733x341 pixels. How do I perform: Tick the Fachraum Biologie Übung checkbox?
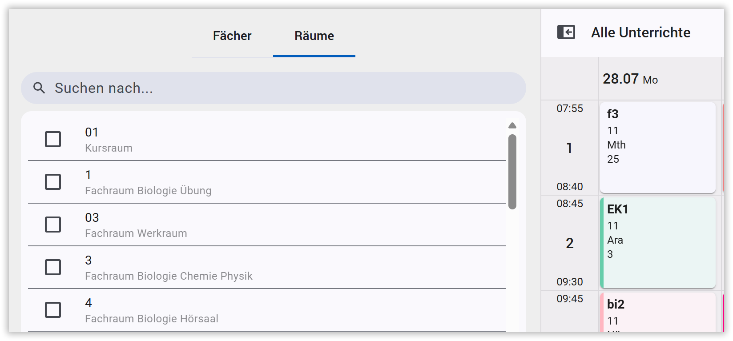pyautogui.click(x=53, y=182)
